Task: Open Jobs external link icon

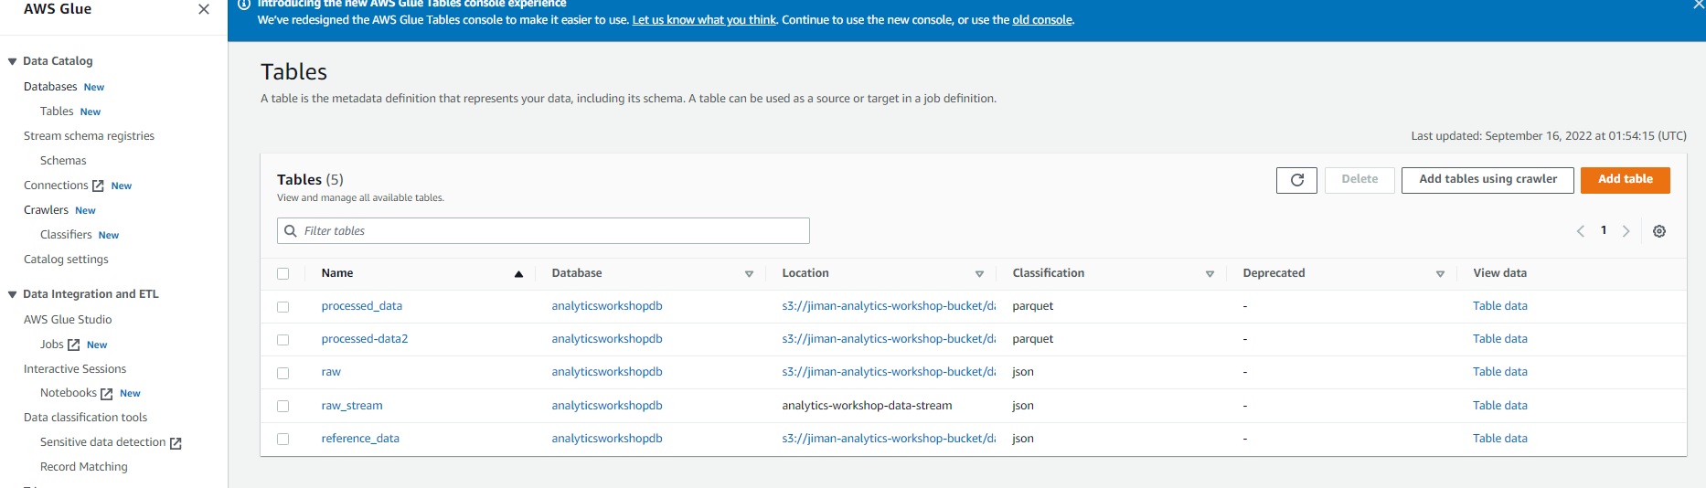Action: coord(74,345)
